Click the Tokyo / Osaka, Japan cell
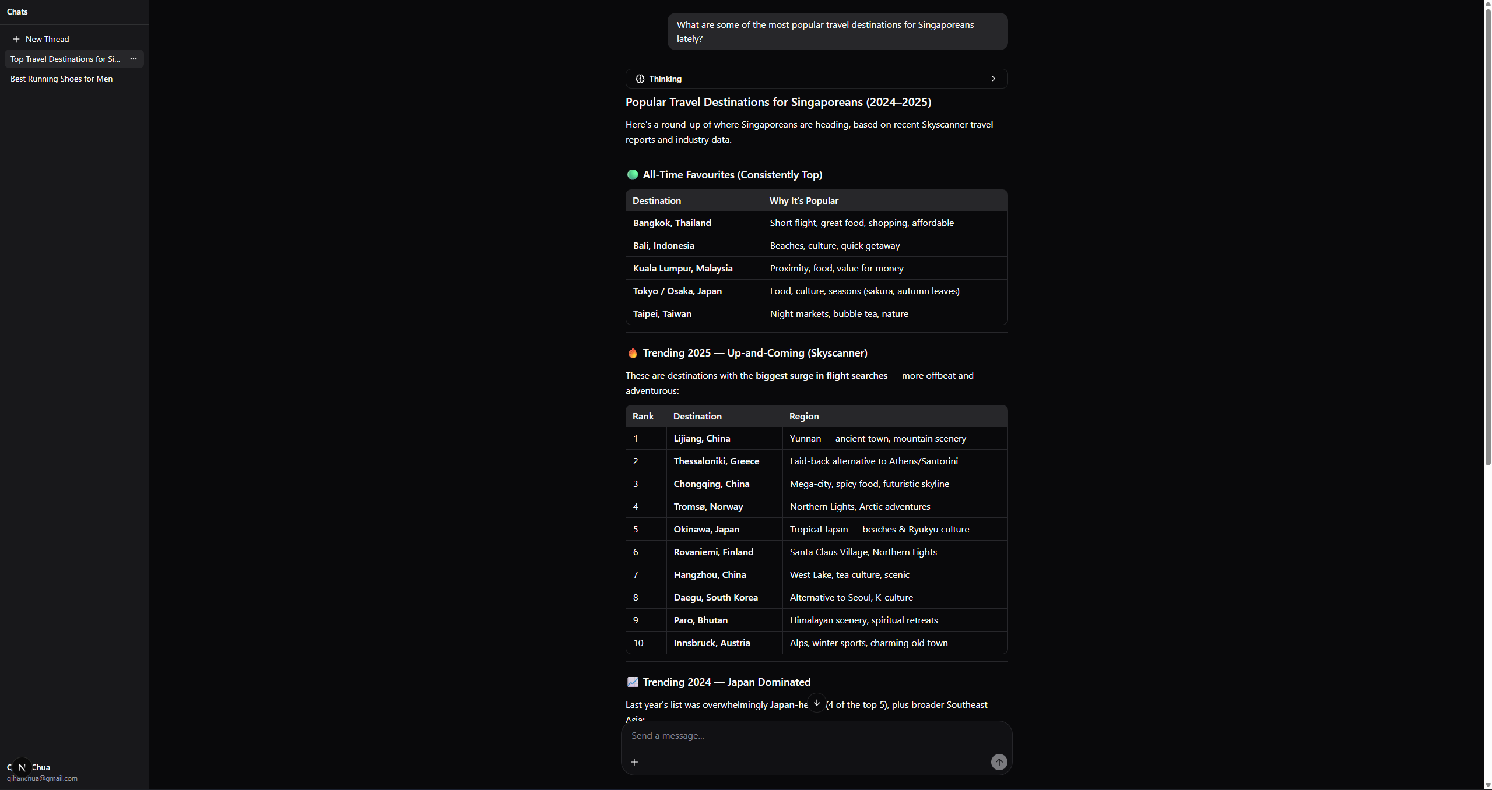The width and height of the screenshot is (1492, 790). [x=694, y=291]
